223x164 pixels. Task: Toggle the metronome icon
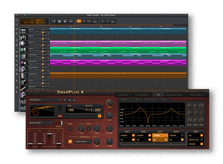(x=102, y=21)
